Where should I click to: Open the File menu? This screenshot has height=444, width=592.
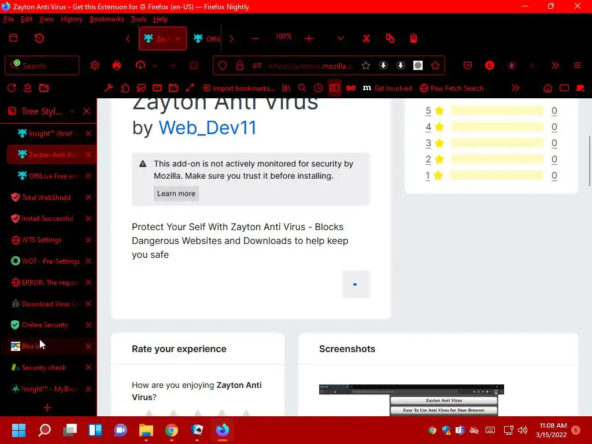[9, 19]
